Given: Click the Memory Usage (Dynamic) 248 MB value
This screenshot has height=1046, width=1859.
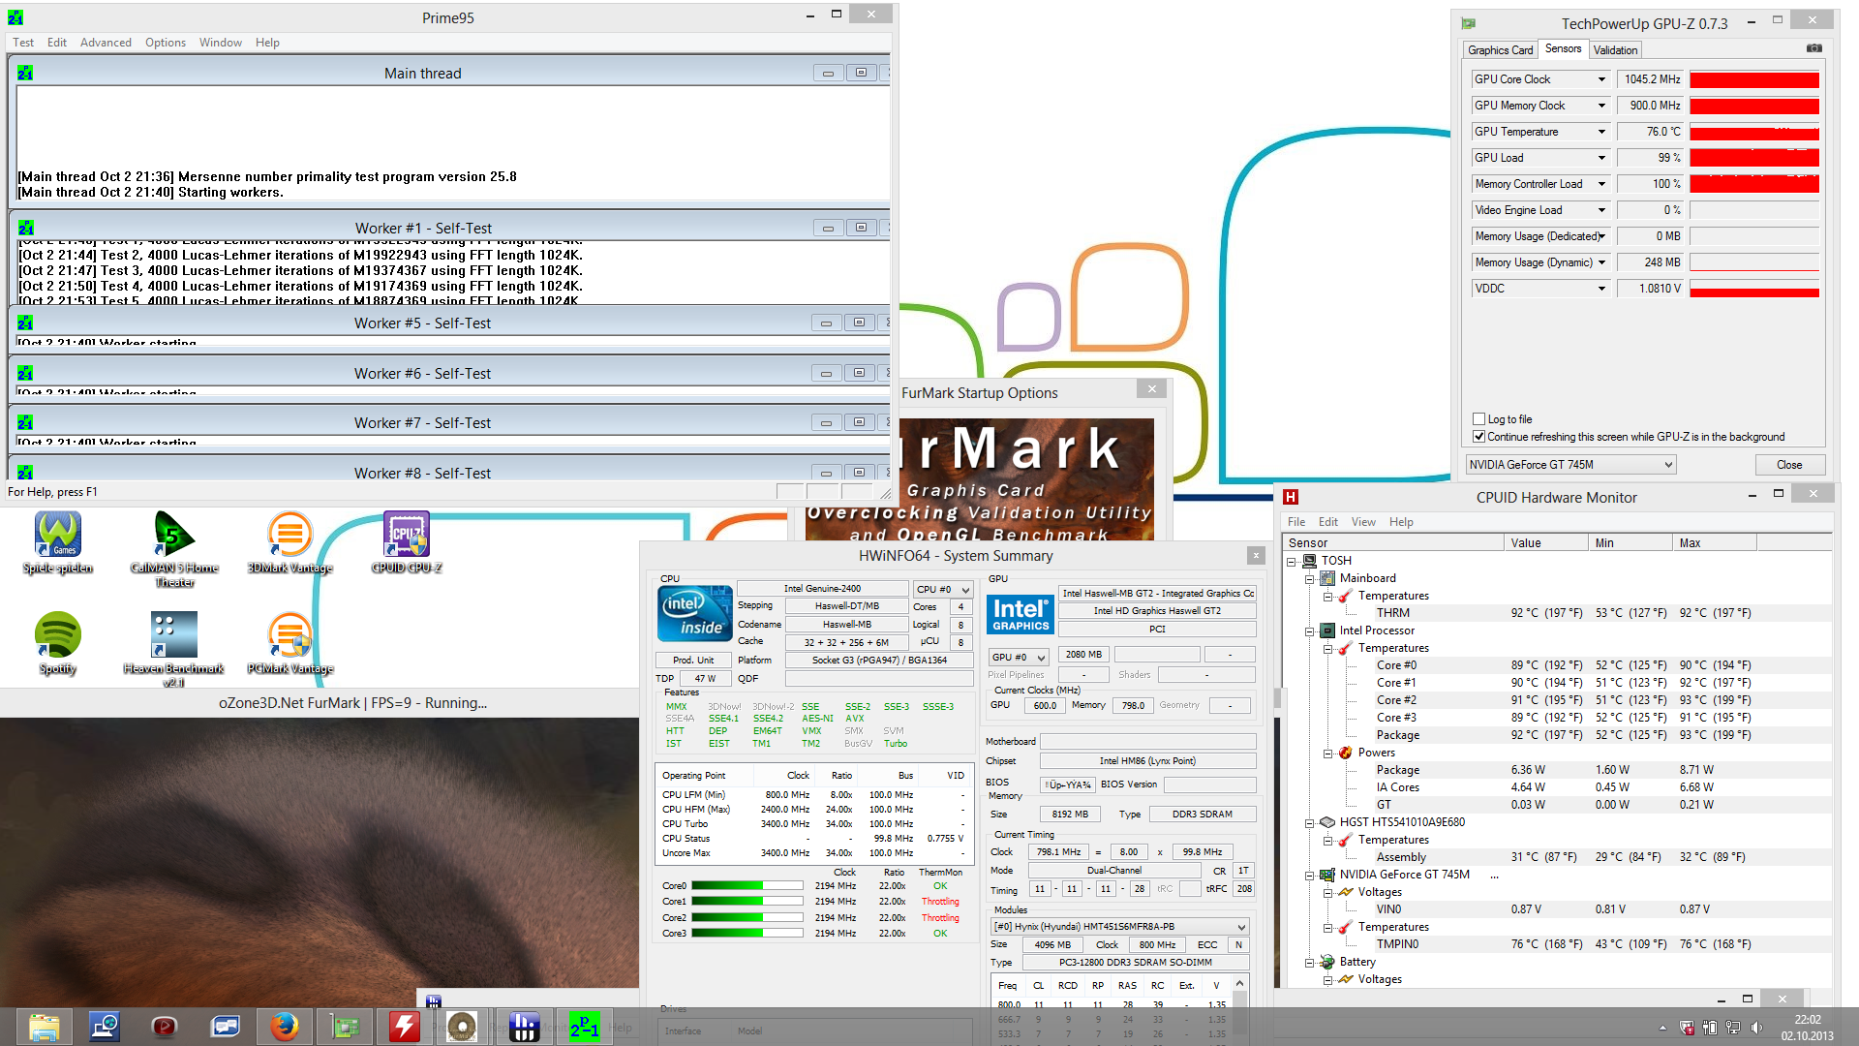Looking at the screenshot, I should click(1651, 262).
